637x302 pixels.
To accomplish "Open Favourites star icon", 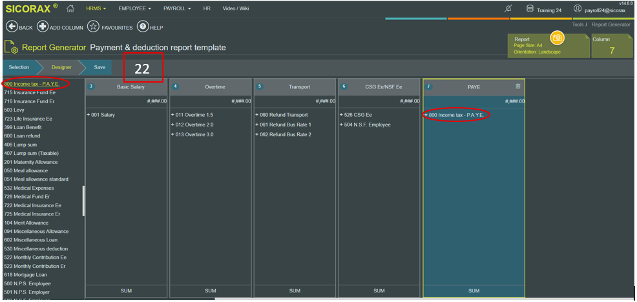I will (x=94, y=27).
